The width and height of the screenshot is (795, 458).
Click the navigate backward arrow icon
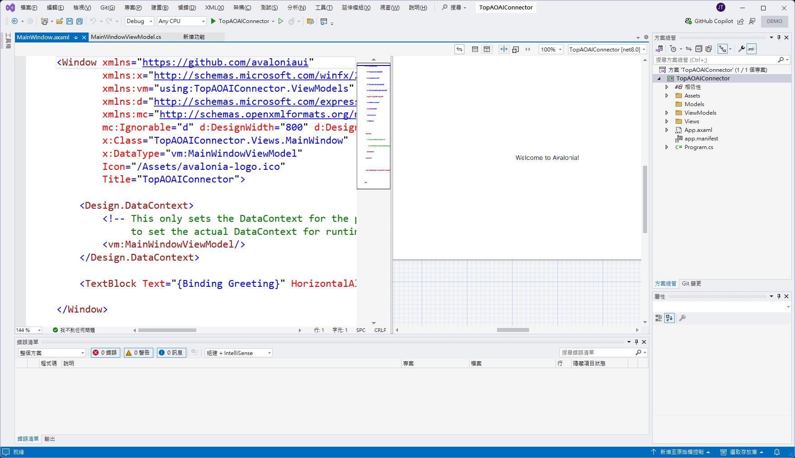(14, 21)
